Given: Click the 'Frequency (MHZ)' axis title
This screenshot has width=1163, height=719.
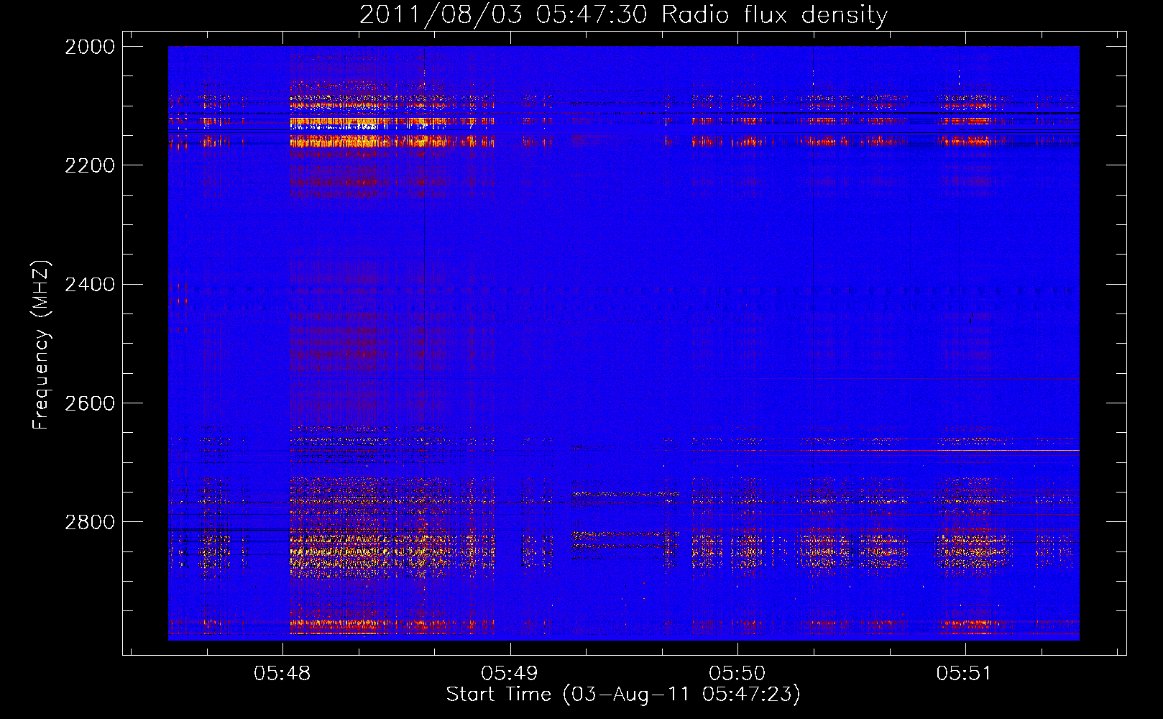Looking at the screenshot, I should [x=41, y=345].
